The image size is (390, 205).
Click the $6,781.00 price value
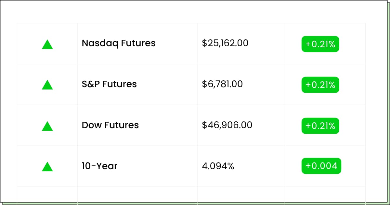222,84
